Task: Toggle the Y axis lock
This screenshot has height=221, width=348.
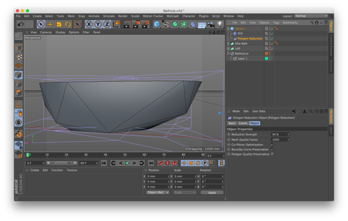Action: [x=98, y=24]
